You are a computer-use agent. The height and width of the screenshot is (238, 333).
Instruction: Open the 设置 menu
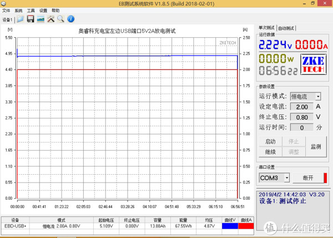coord(43,11)
